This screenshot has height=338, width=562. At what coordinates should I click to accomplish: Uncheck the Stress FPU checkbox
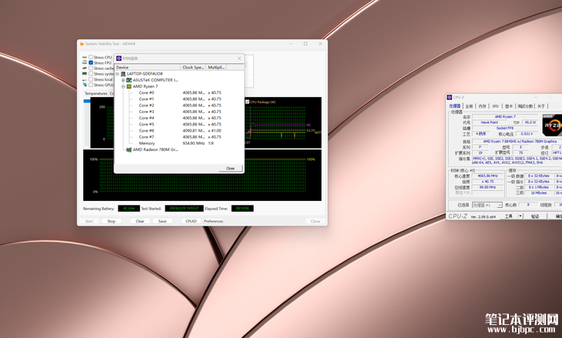coord(91,62)
